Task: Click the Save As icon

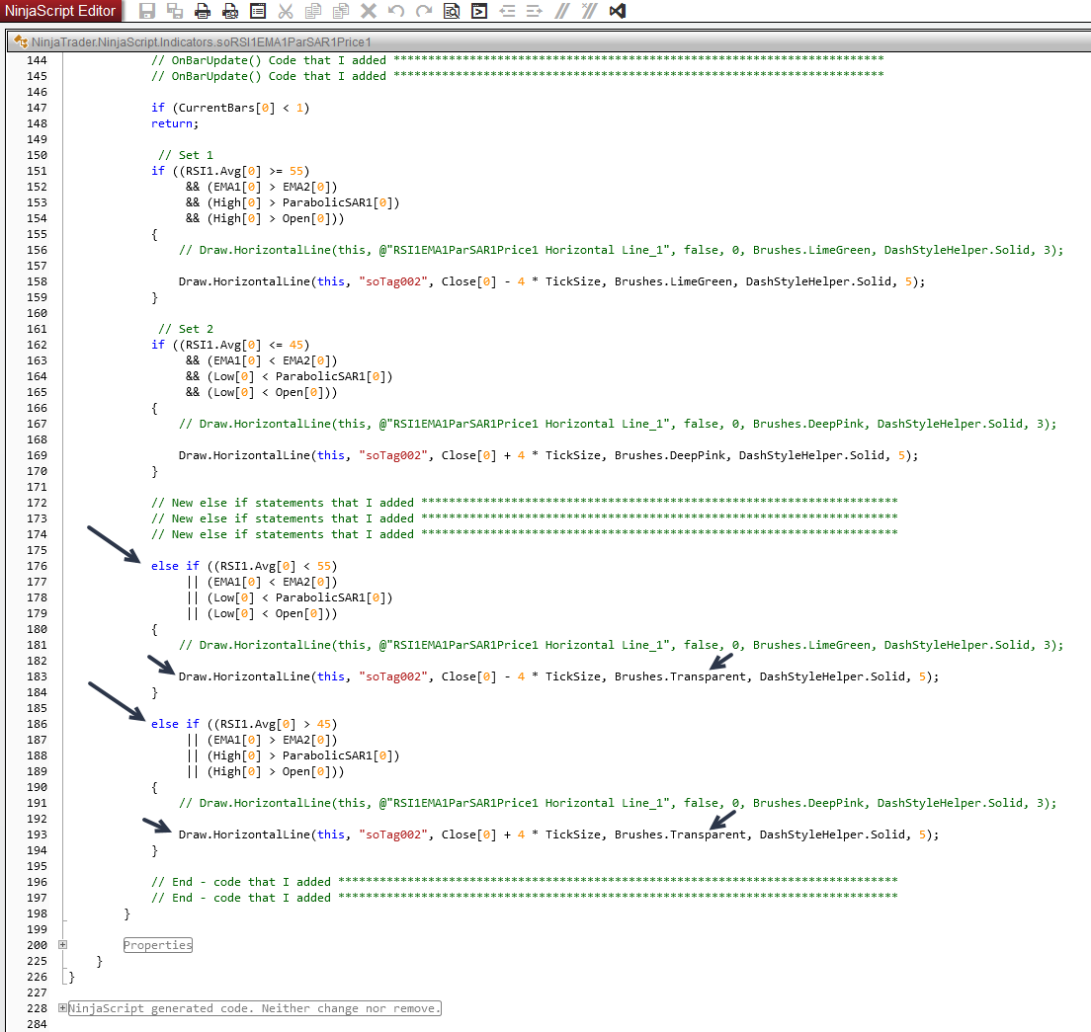Action: click(175, 11)
